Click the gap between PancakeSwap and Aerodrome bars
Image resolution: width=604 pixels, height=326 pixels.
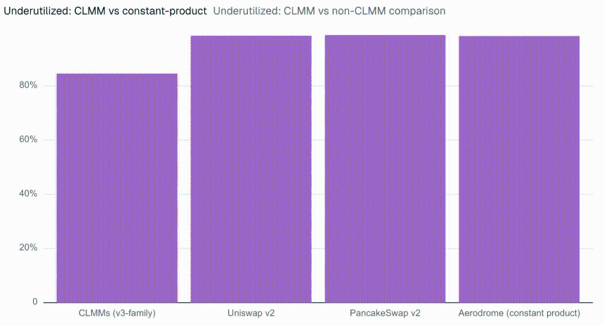[452, 169]
